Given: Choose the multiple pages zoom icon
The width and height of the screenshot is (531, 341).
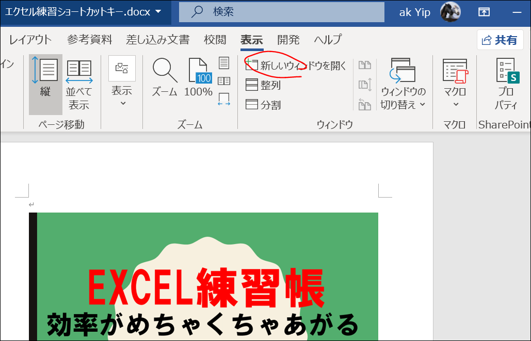Looking at the screenshot, I should coord(224,81).
